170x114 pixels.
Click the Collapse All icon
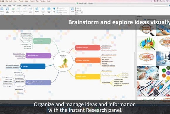(19, 9)
